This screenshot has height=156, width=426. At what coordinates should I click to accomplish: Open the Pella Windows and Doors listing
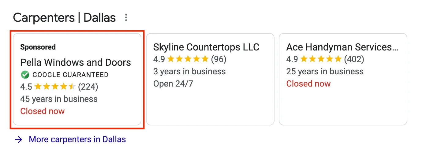click(76, 62)
